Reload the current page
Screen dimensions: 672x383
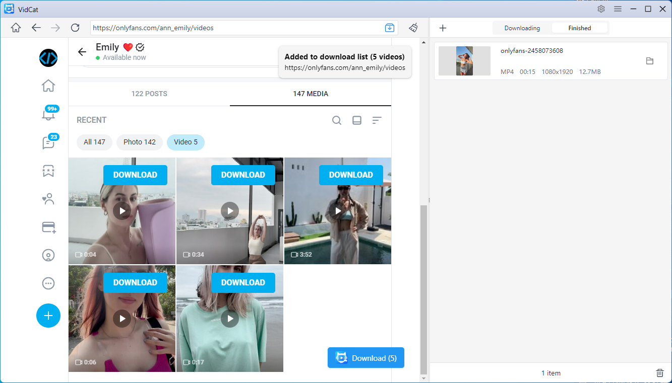(75, 28)
